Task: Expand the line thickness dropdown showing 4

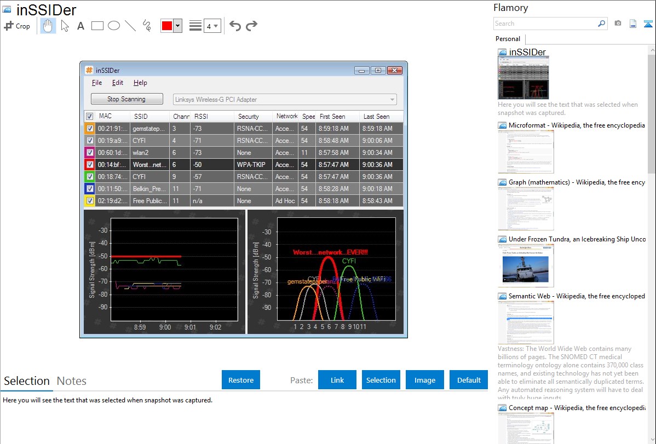Action: tap(212, 26)
